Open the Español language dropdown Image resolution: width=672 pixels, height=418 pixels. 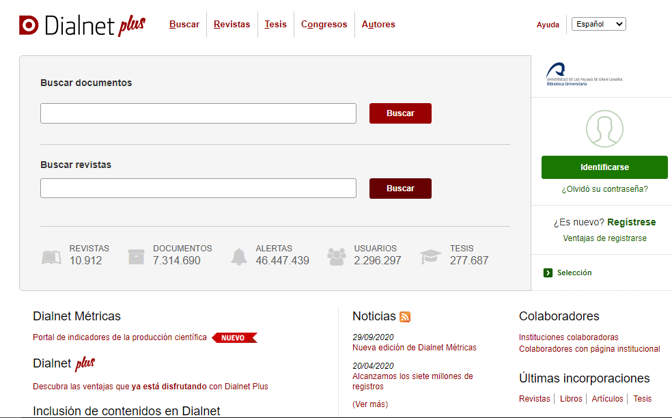pyautogui.click(x=599, y=24)
